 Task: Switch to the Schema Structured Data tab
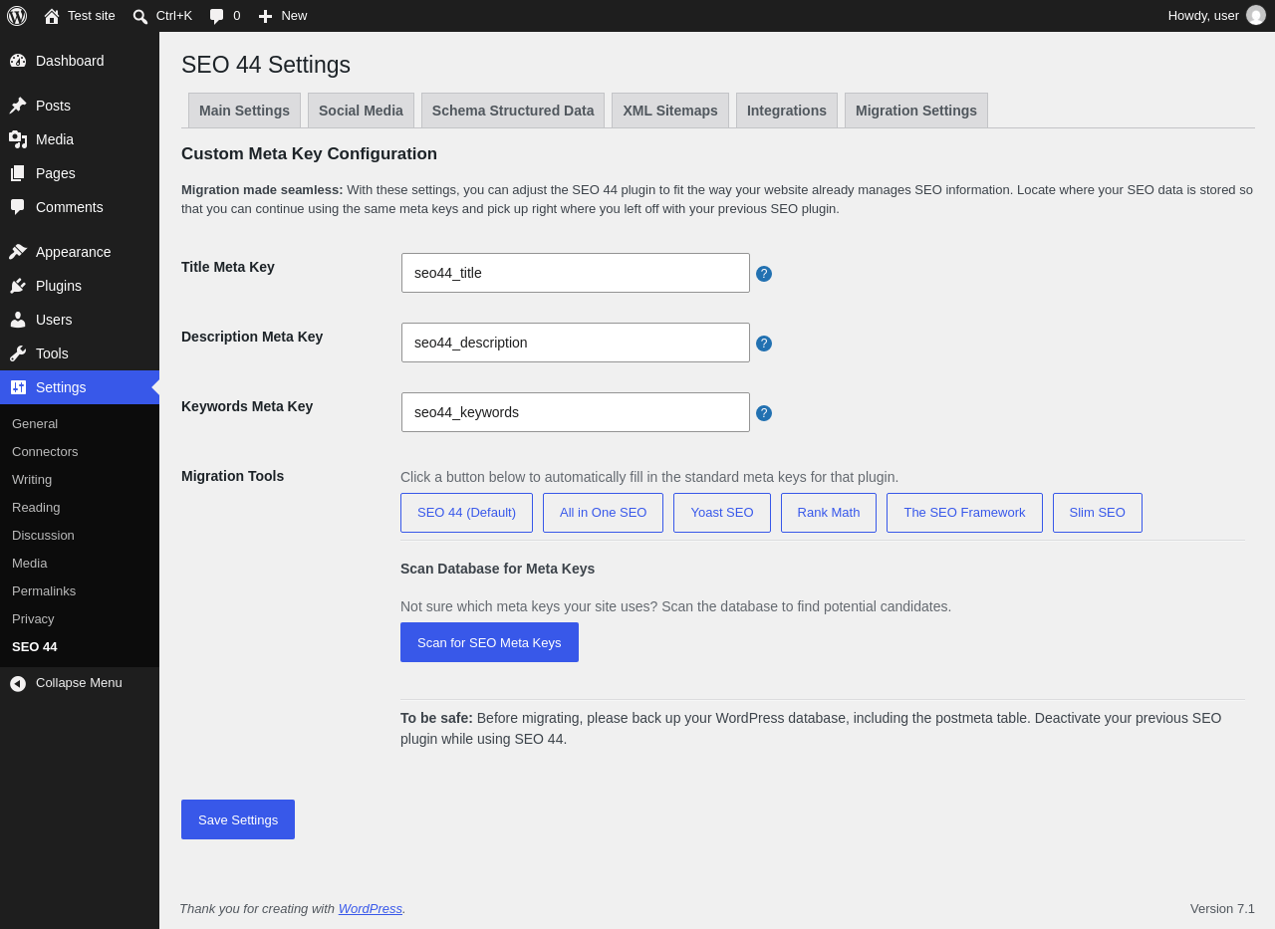(513, 111)
